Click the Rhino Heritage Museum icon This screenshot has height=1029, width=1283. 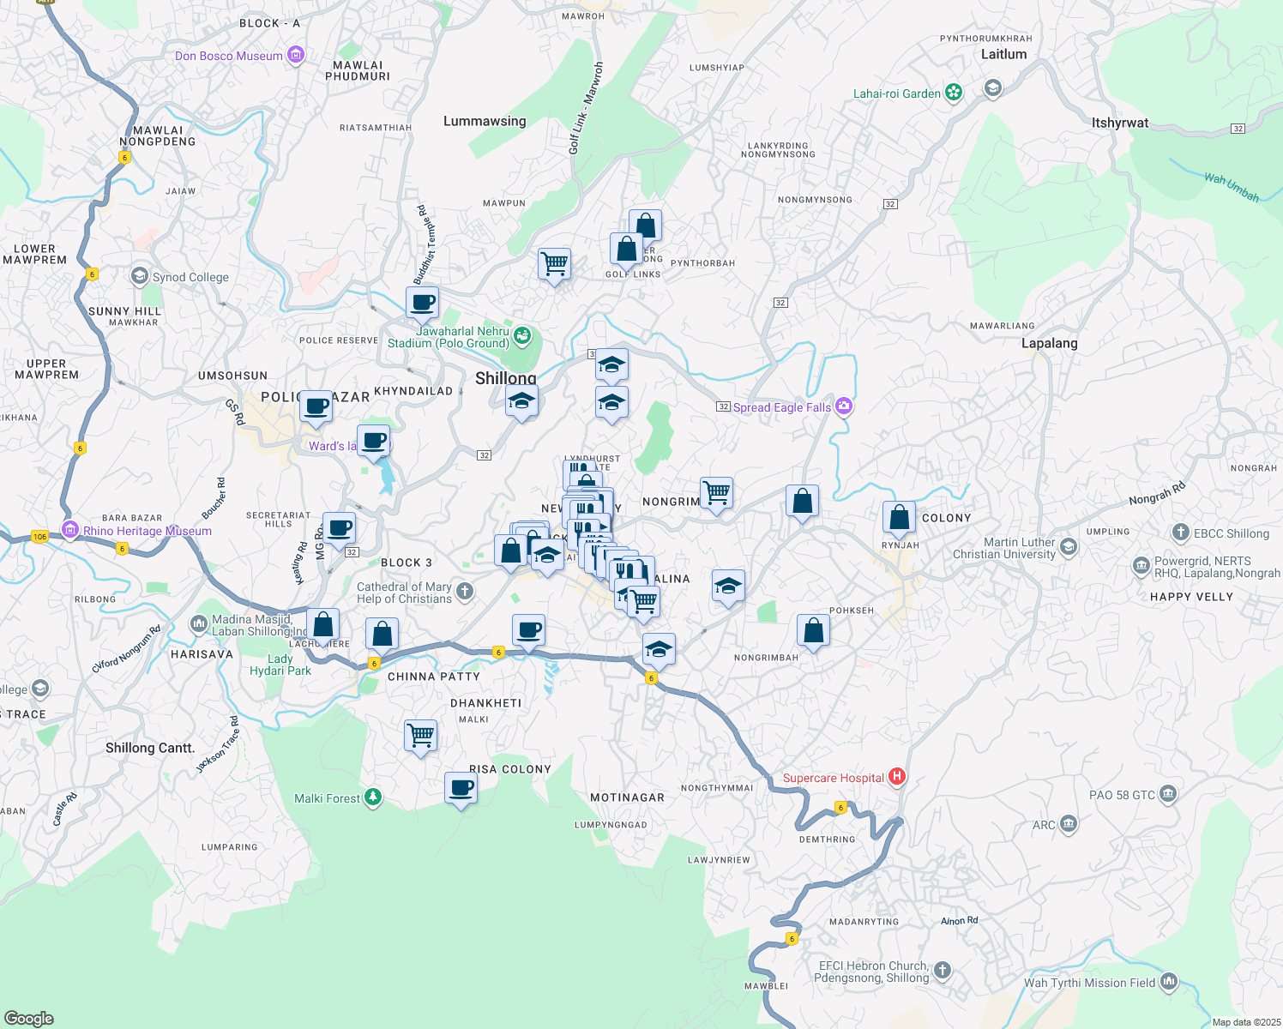pos(70,530)
